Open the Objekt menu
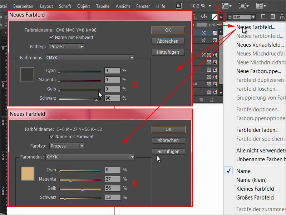The width and height of the screenshot is (286, 215). click(83, 6)
